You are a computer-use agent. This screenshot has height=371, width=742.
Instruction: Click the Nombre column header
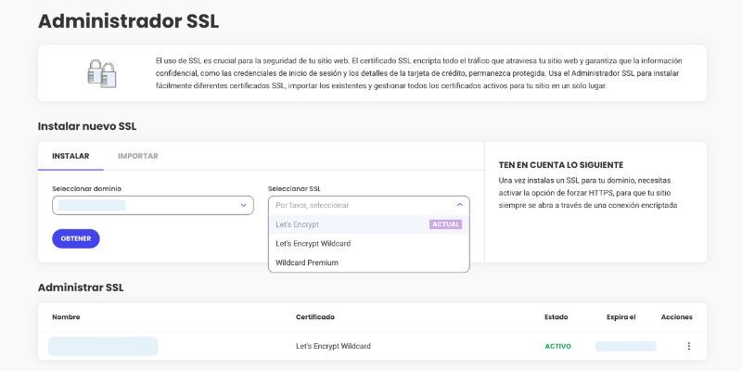tap(66, 317)
